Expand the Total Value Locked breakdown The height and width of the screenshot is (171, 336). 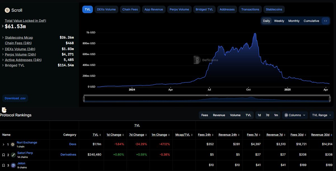coord(3,26)
